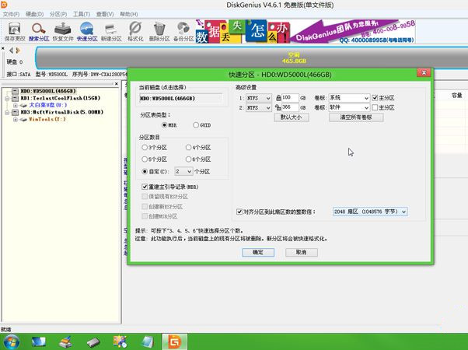The image size is (468, 350).
Task: Open the 搜索分区 search partition tool
Action: (39, 32)
